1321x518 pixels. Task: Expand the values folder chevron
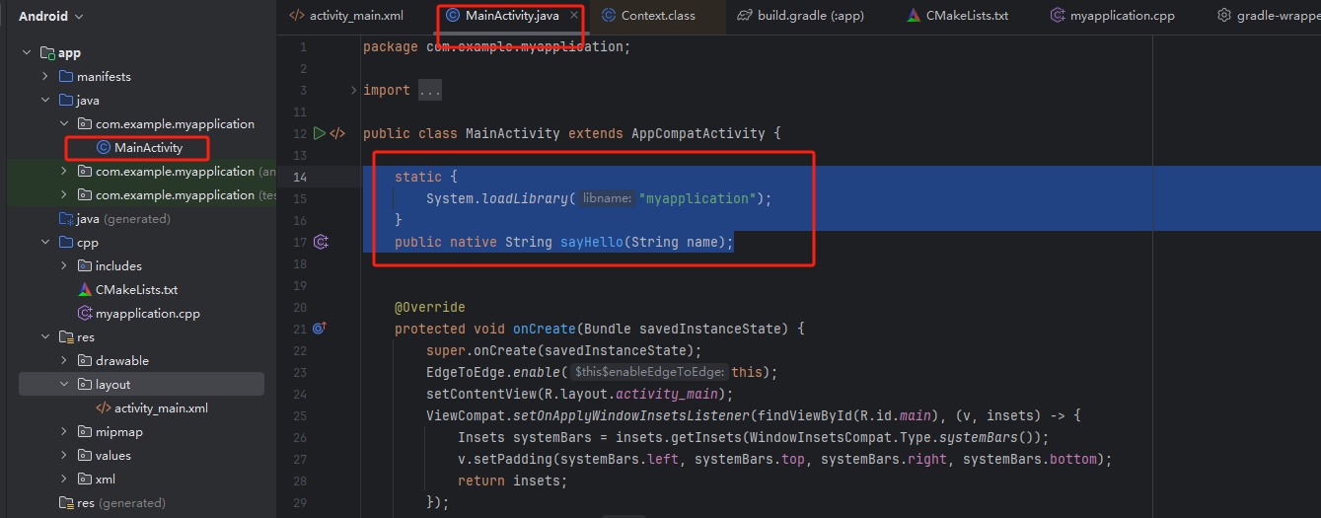pos(64,456)
